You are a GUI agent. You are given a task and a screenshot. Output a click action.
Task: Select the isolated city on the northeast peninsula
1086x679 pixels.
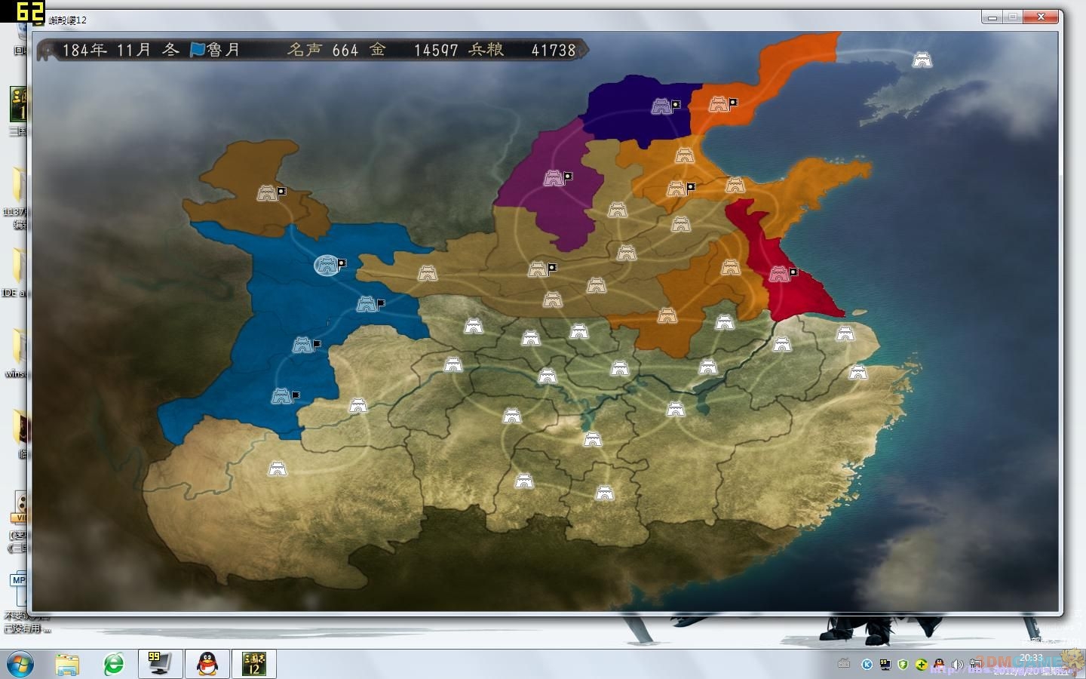click(x=922, y=60)
